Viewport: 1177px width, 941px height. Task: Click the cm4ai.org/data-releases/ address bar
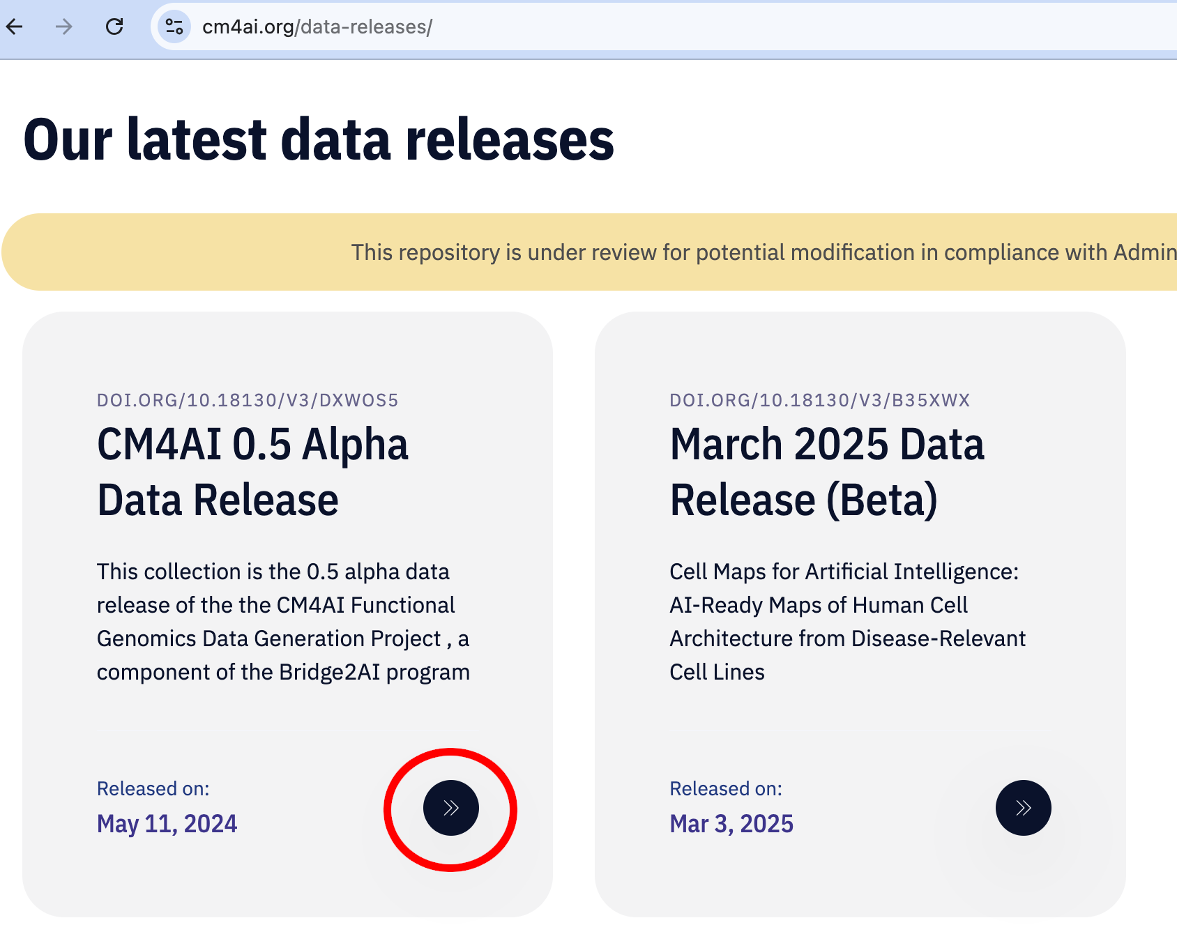point(662,27)
